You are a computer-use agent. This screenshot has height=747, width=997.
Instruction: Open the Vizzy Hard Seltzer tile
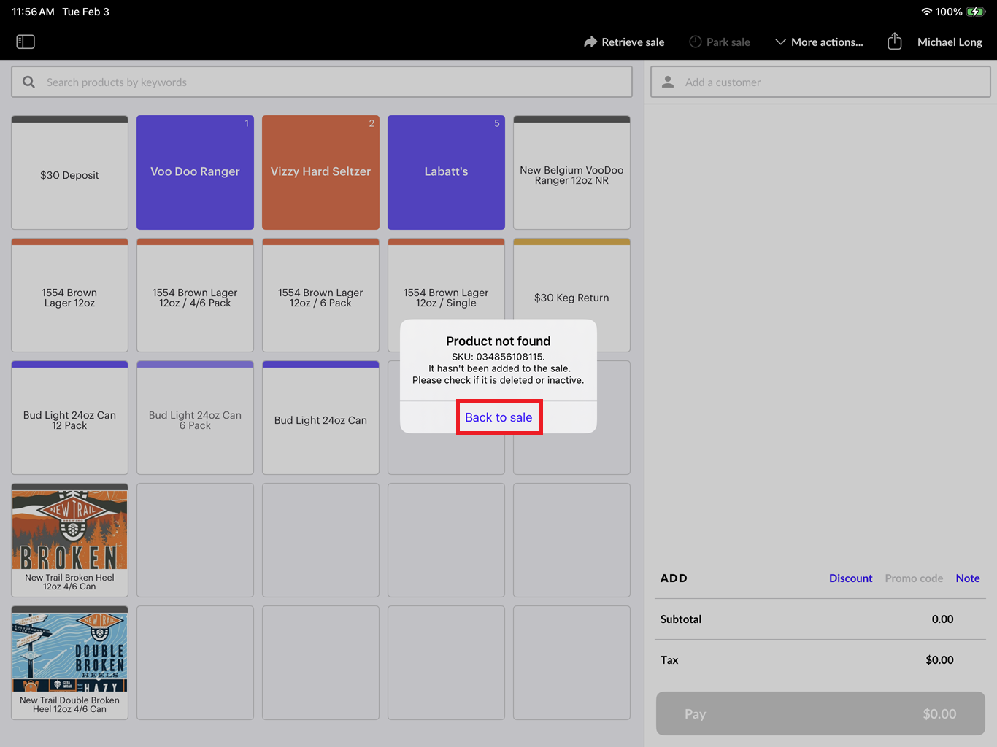pos(320,173)
